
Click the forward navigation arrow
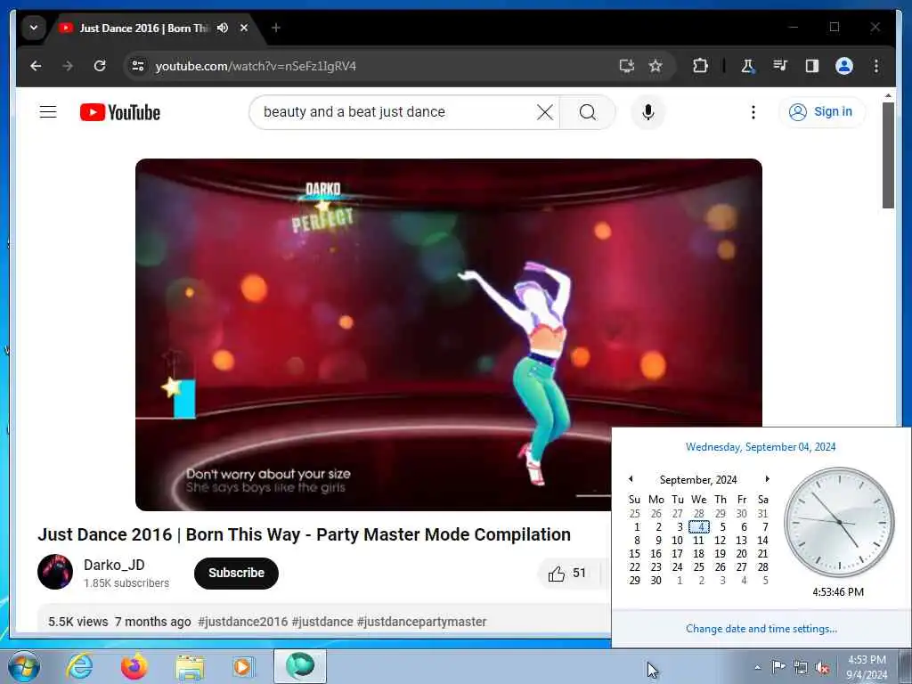pos(68,66)
